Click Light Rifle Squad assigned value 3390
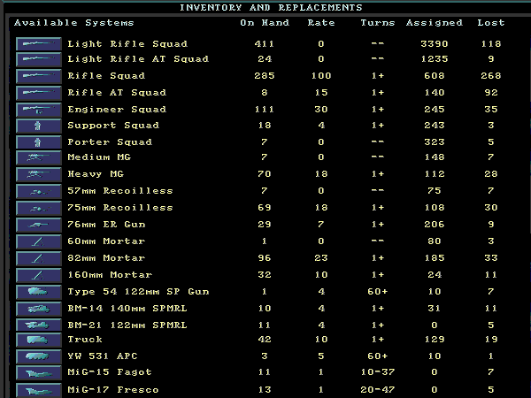The image size is (531, 398). coord(435,44)
